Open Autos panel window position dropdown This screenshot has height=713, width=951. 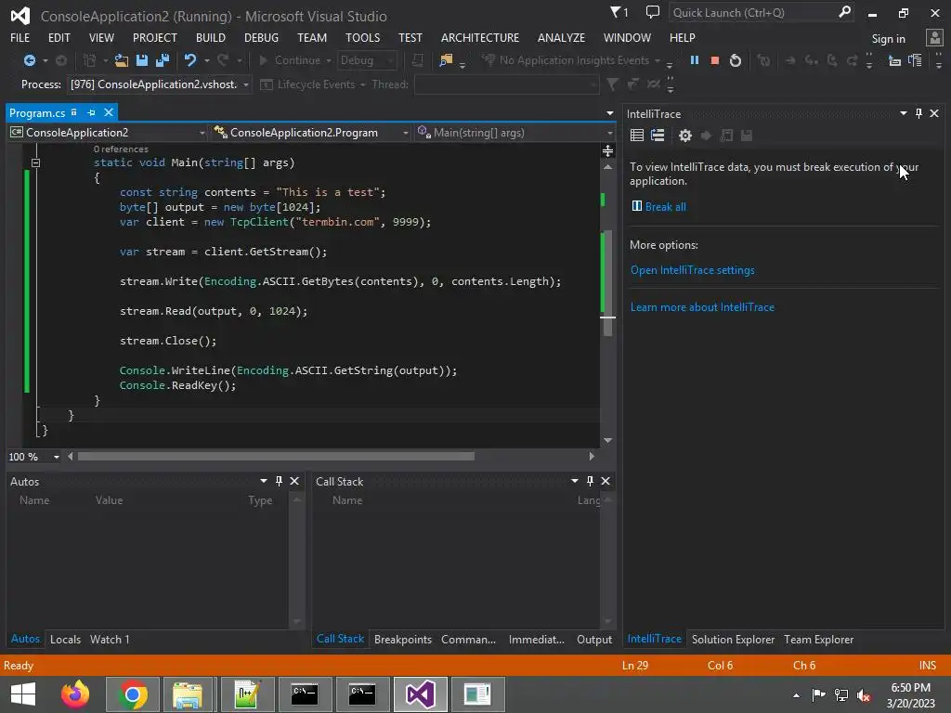coord(263,481)
